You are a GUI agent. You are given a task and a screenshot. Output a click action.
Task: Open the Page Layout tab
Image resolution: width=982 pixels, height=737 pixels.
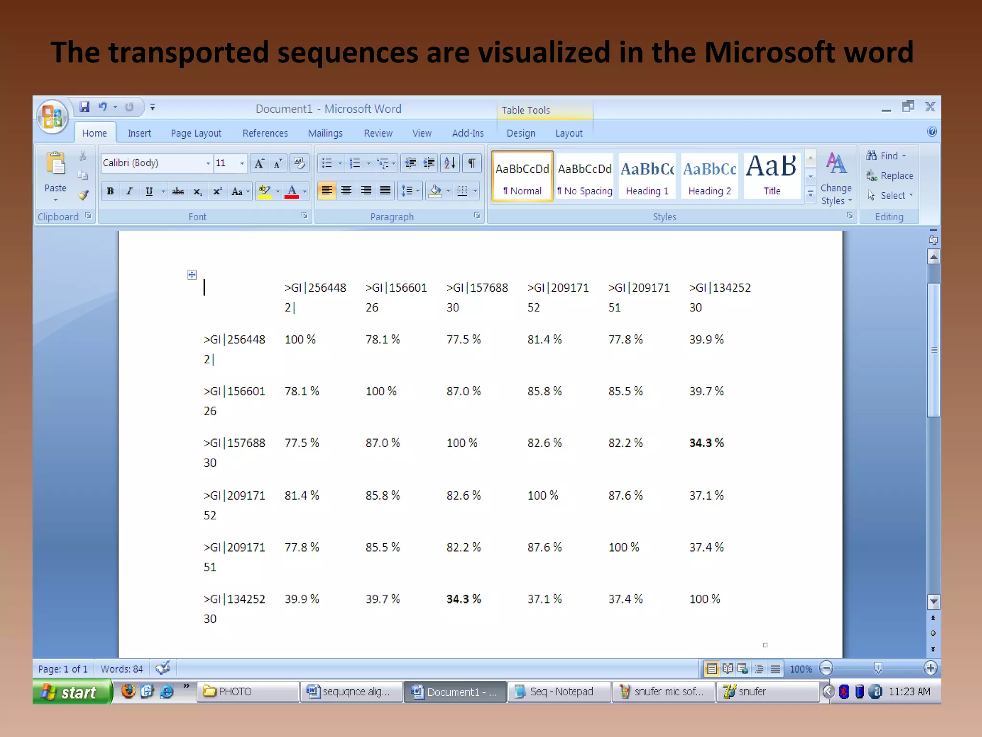[196, 133]
